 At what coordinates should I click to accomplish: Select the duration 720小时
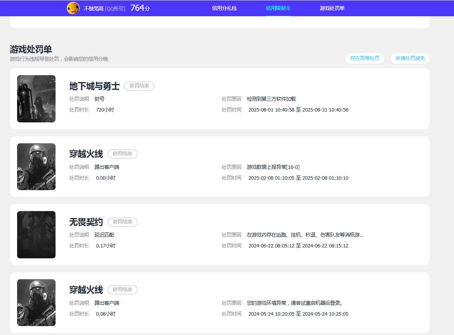pos(105,110)
